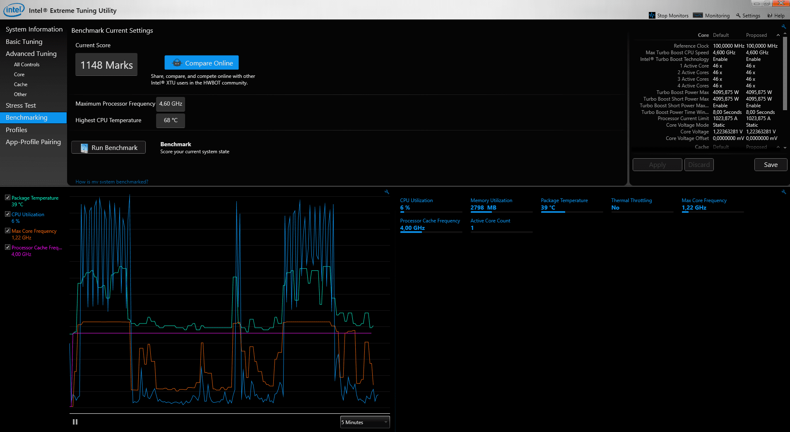Select Core under Advanced Tuning
The width and height of the screenshot is (790, 432).
point(19,75)
